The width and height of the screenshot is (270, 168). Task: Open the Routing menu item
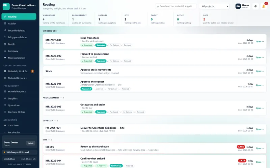[19, 16]
